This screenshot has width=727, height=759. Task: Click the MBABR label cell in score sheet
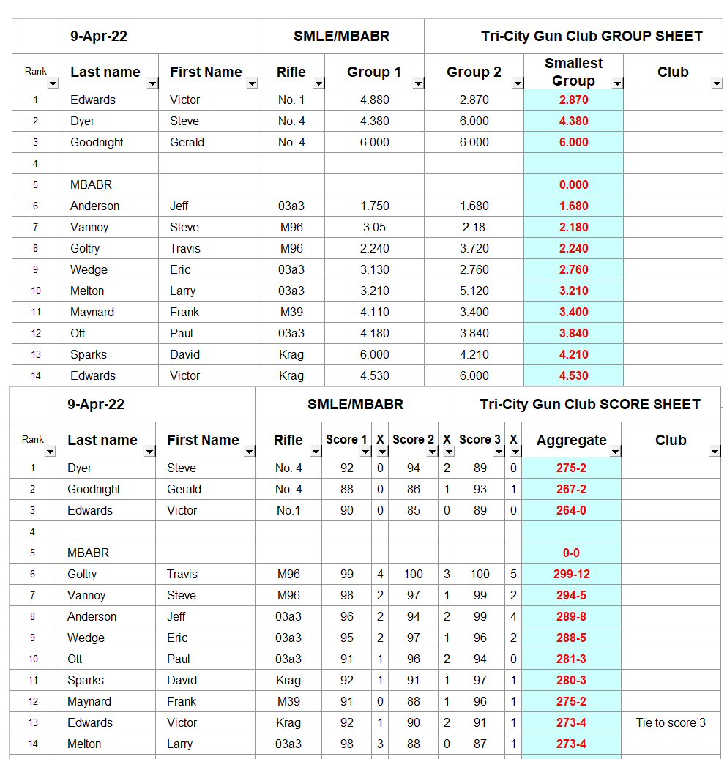(89, 553)
